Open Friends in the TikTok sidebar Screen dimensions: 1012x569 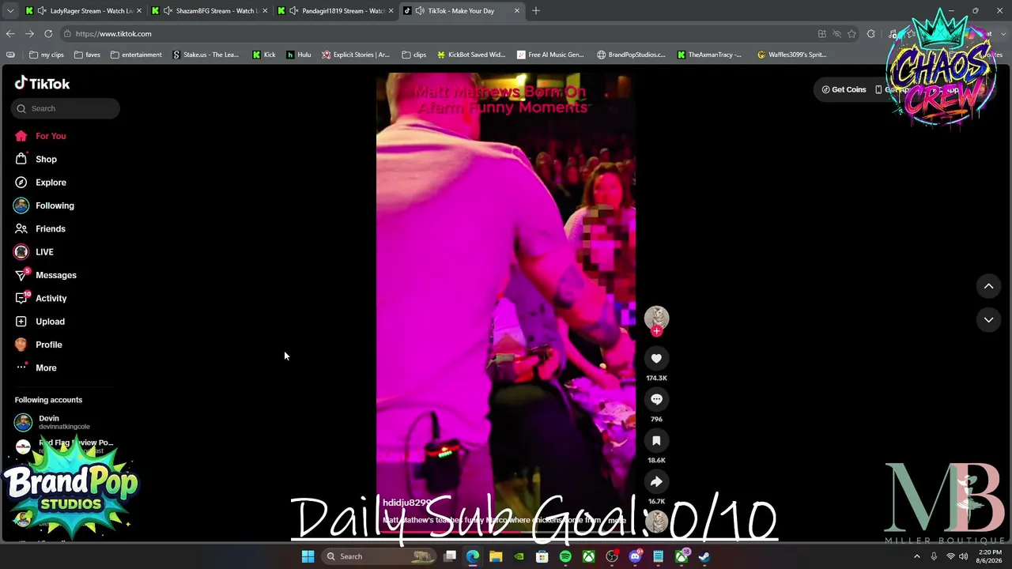click(40, 228)
